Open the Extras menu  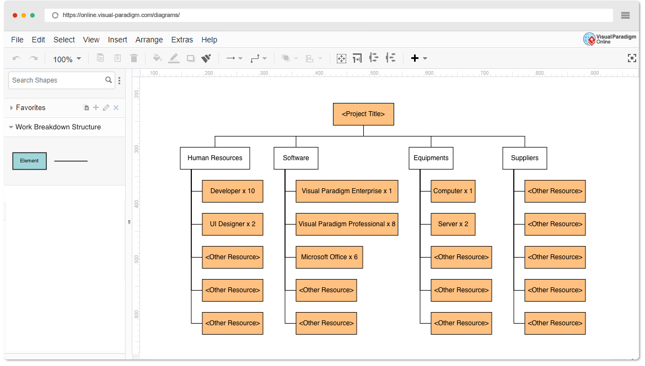(182, 40)
